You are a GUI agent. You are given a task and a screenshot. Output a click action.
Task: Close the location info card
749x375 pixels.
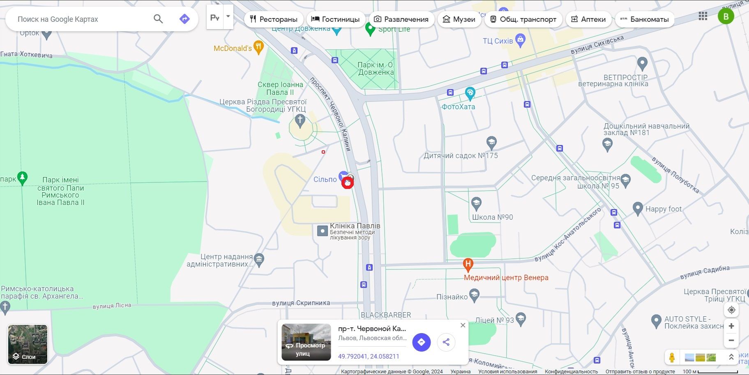[x=463, y=325]
